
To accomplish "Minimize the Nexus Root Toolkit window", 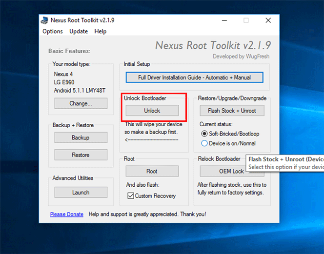I will 224,20.
